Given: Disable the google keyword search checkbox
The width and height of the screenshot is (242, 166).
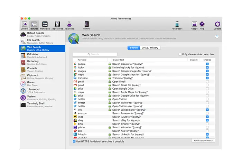Looking at the screenshot, I should coord(207,64).
